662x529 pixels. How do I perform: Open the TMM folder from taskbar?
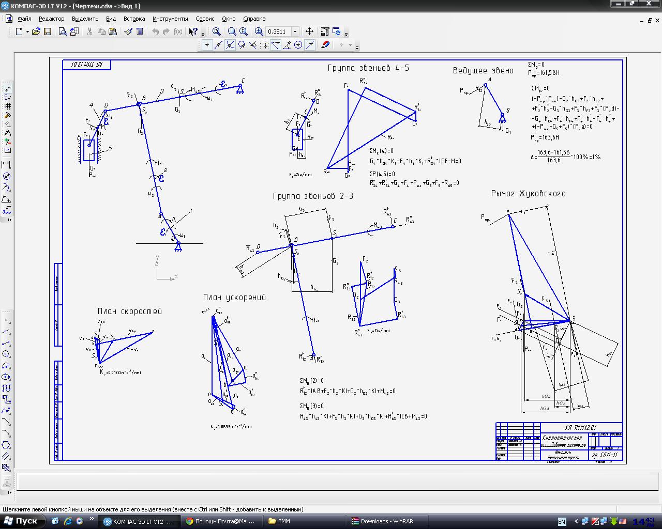point(305,521)
